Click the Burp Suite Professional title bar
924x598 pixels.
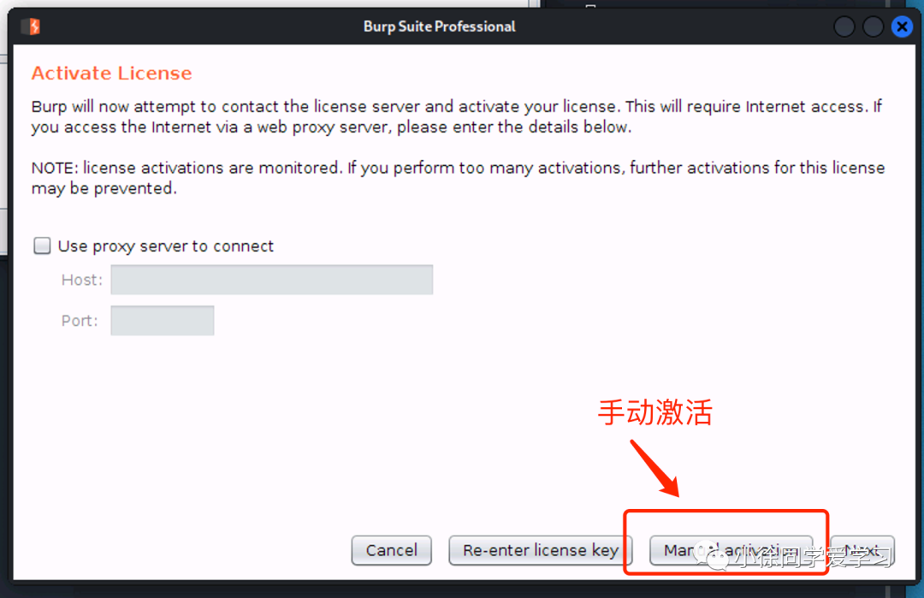point(439,27)
